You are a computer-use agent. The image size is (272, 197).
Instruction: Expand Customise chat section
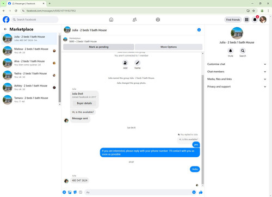tap(237, 64)
